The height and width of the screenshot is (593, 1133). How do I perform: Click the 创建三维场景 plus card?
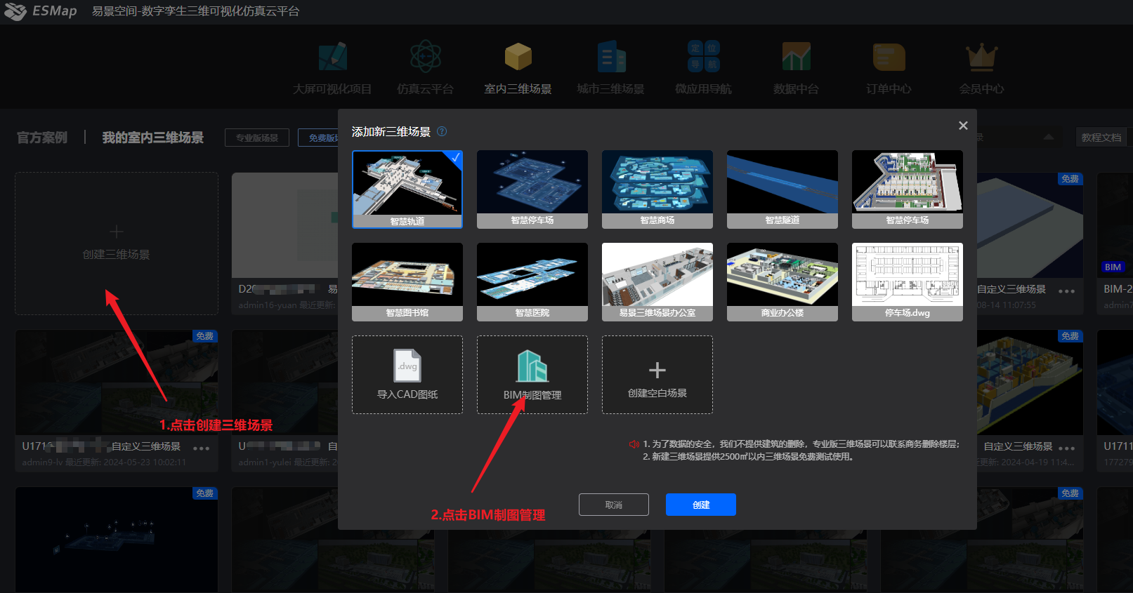pos(117,244)
